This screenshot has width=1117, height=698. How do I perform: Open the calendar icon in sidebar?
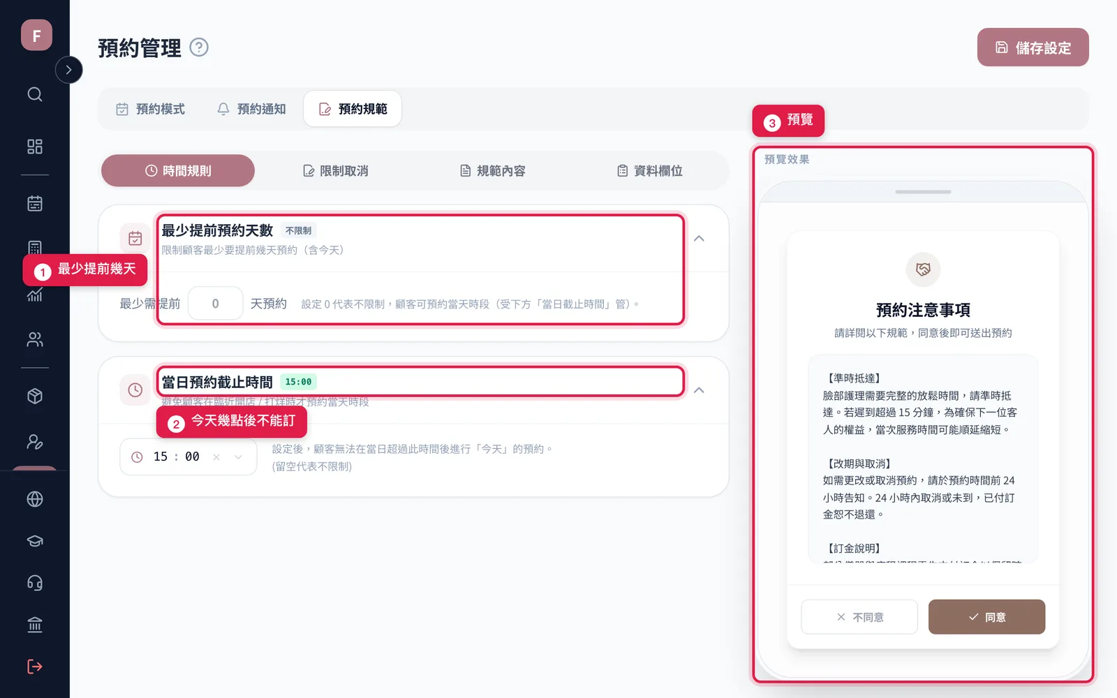(x=35, y=204)
